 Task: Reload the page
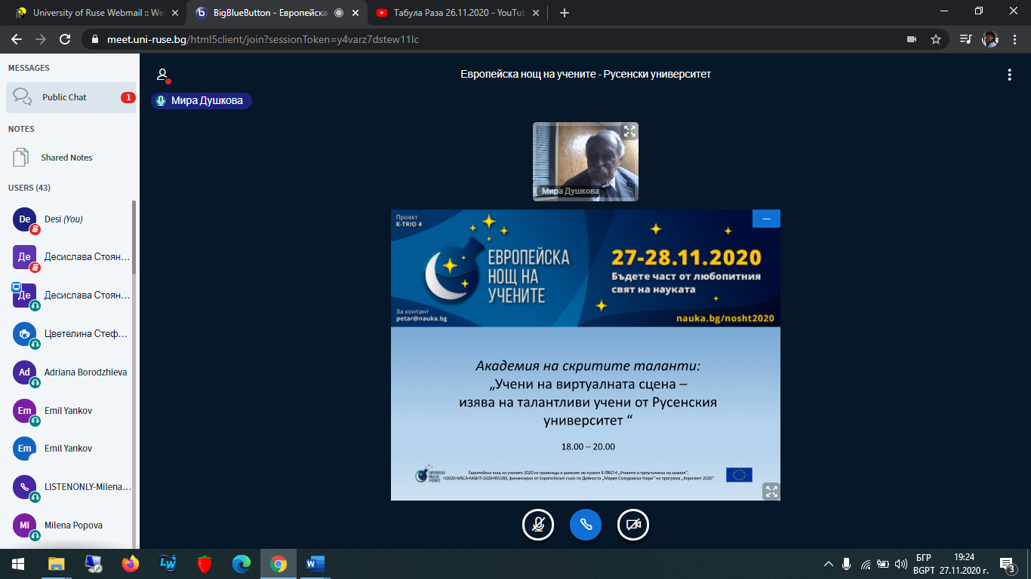65,39
